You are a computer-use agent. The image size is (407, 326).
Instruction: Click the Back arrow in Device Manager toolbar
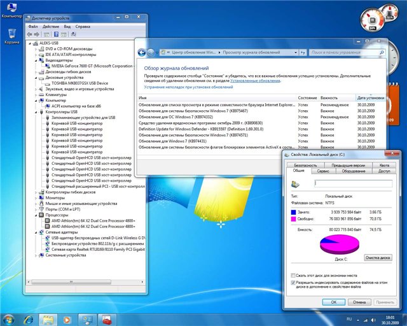click(x=29, y=34)
